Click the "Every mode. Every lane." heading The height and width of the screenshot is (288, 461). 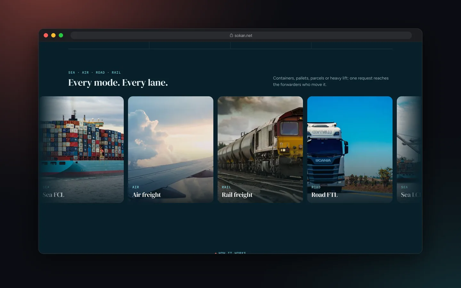[118, 83]
